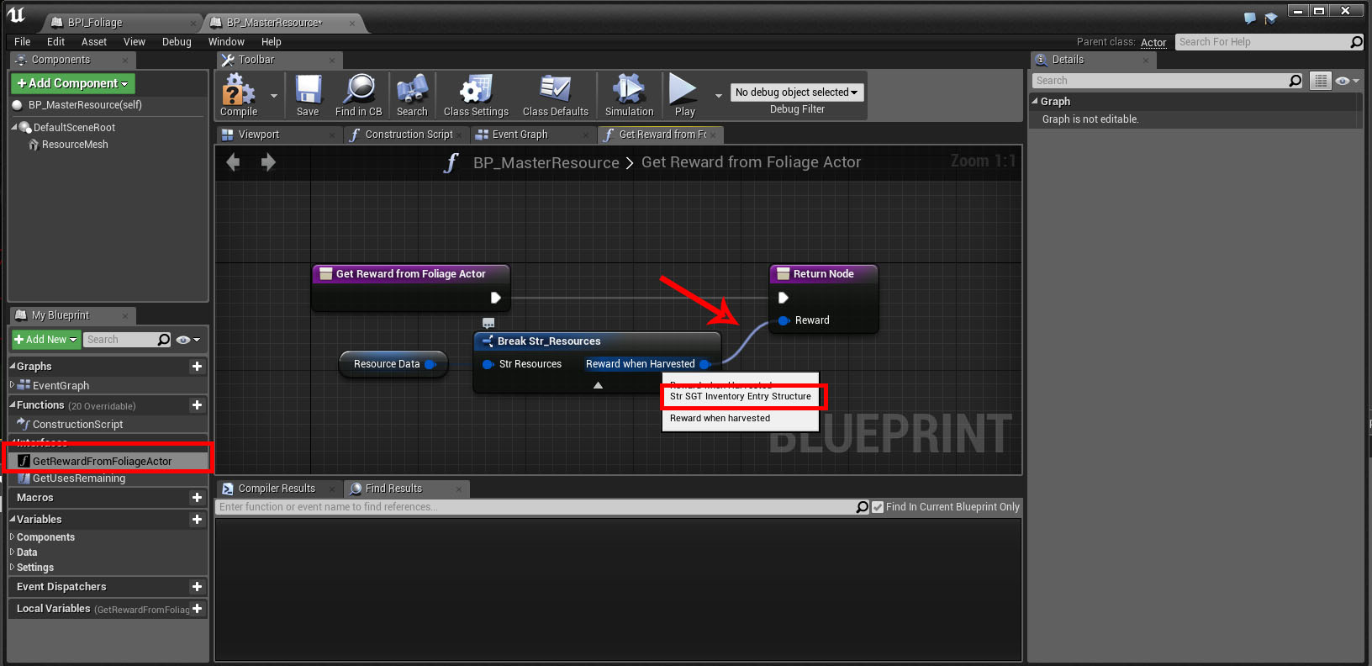Open Details panel eye visibility options
The width and height of the screenshot is (1372, 666).
[1346, 81]
